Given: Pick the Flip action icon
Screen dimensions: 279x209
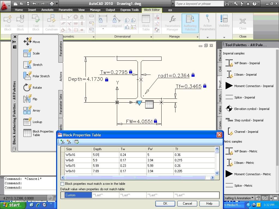Looking at the screenshot, I should [x=27, y=99].
